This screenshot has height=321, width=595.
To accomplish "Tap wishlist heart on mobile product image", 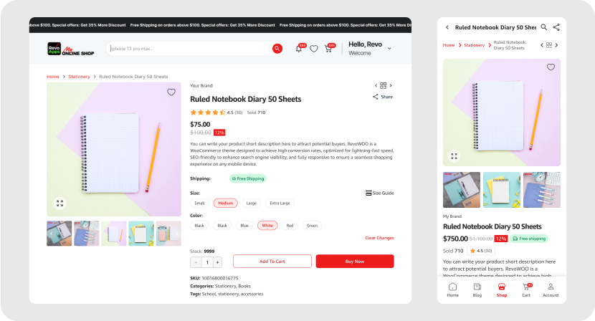I will pos(551,67).
